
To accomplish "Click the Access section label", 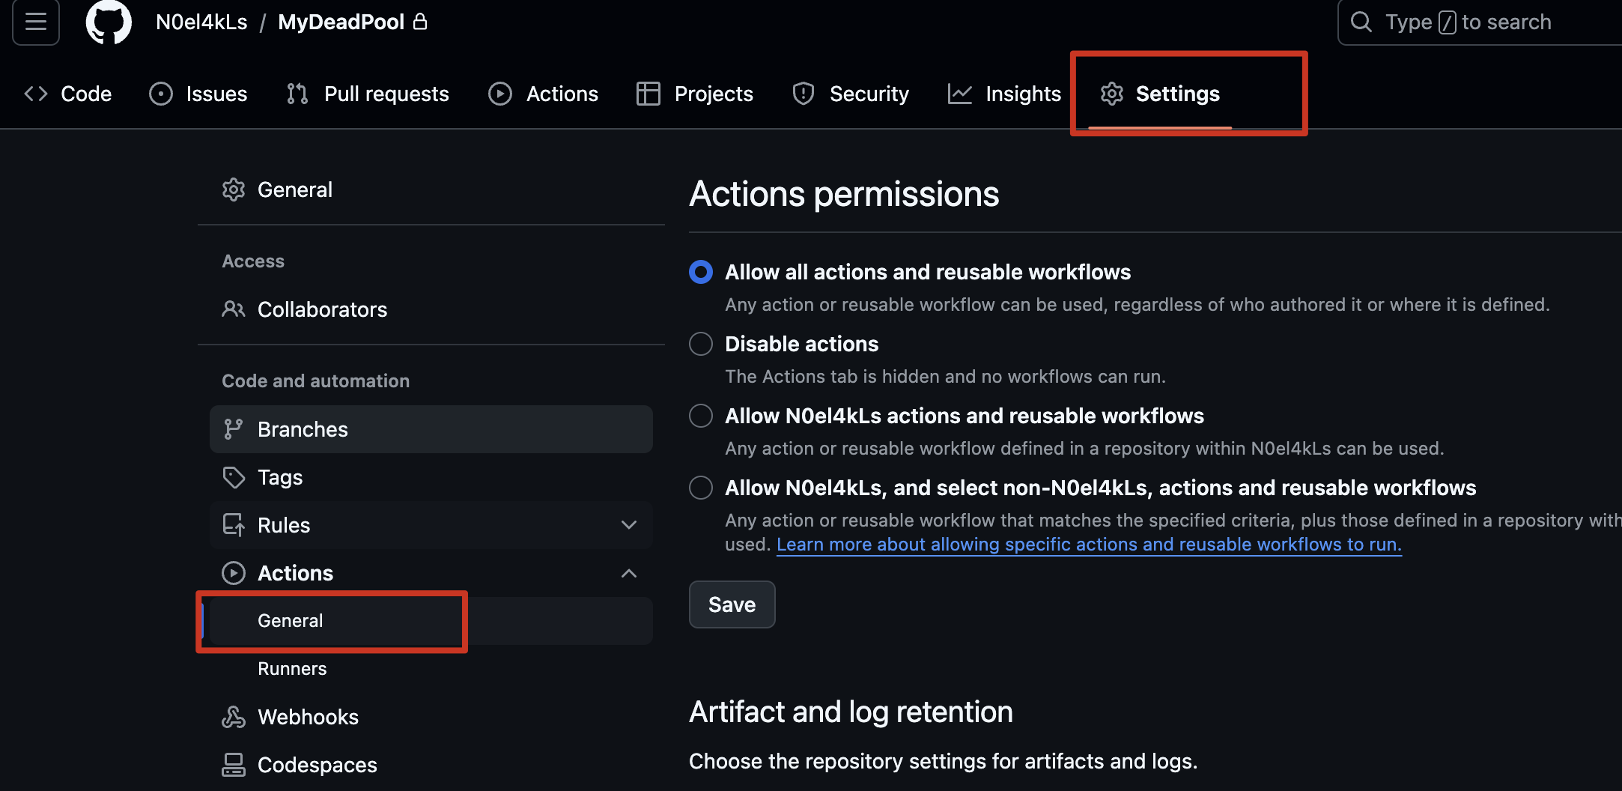I will pos(253,261).
